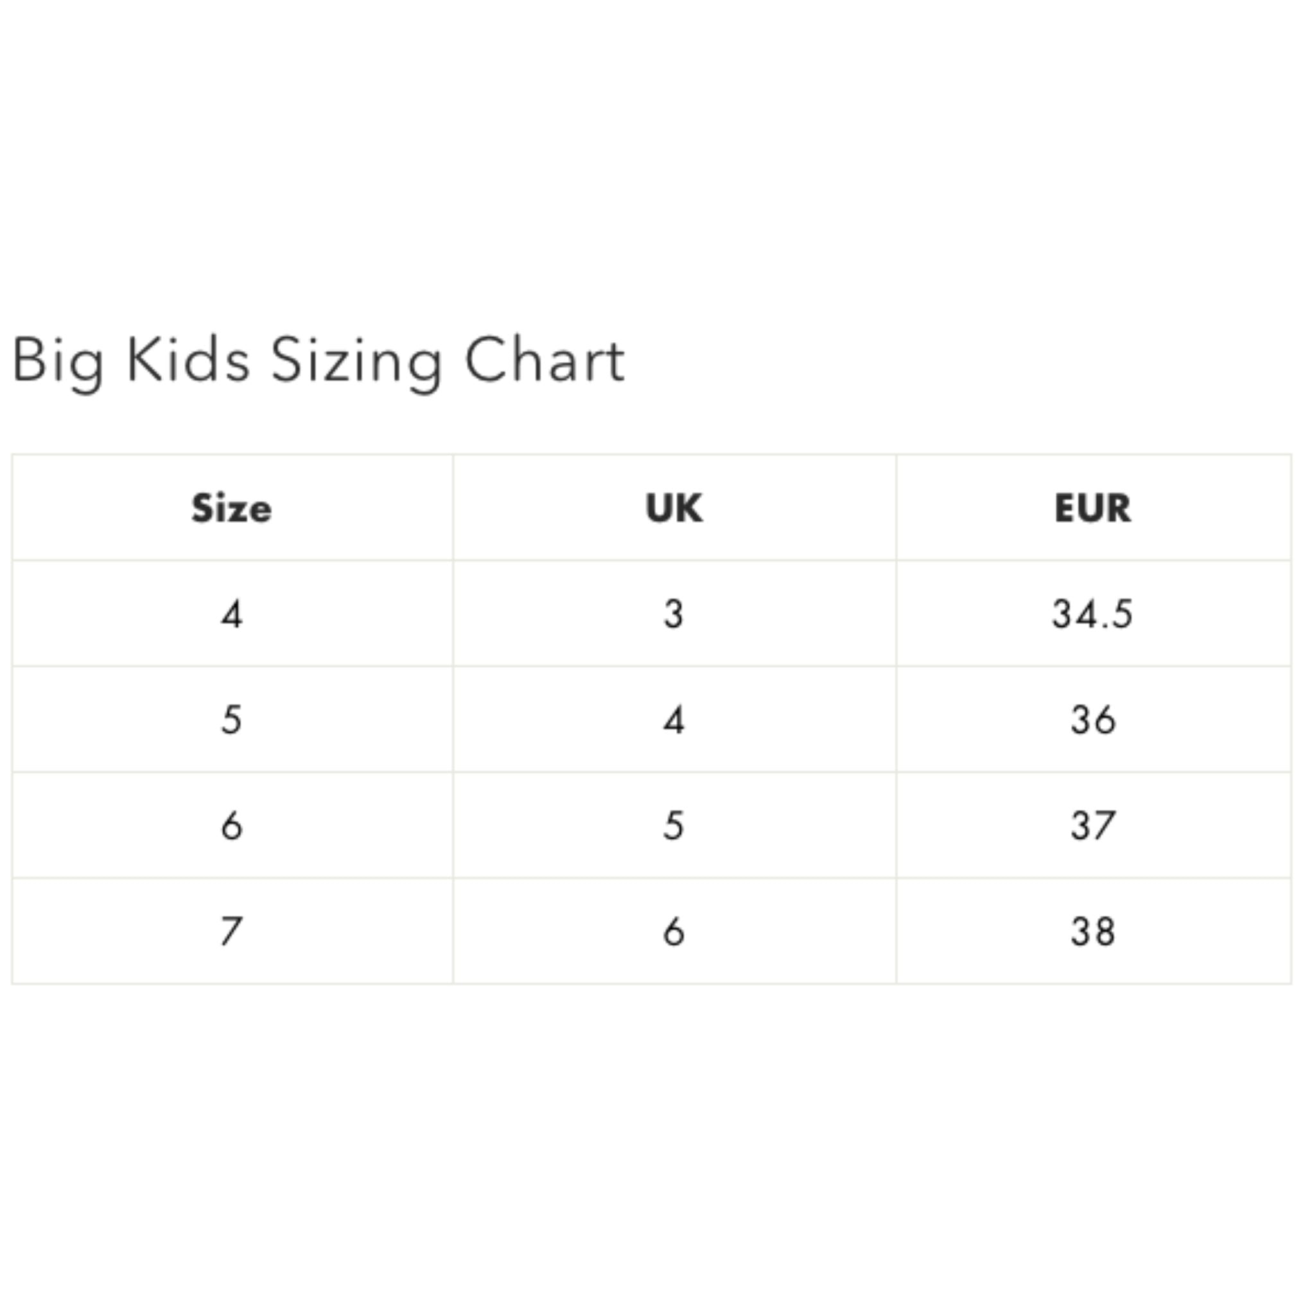The image size is (1310, 1310).
Task: Click the UK column header
Action: click(674, 509)
